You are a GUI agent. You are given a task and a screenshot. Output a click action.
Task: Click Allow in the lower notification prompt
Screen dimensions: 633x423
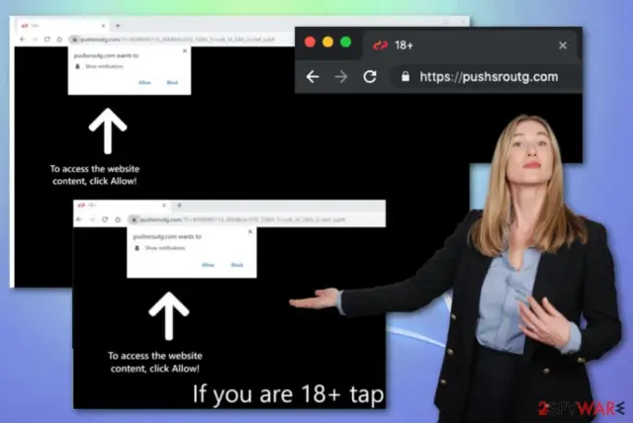[208, 265]
